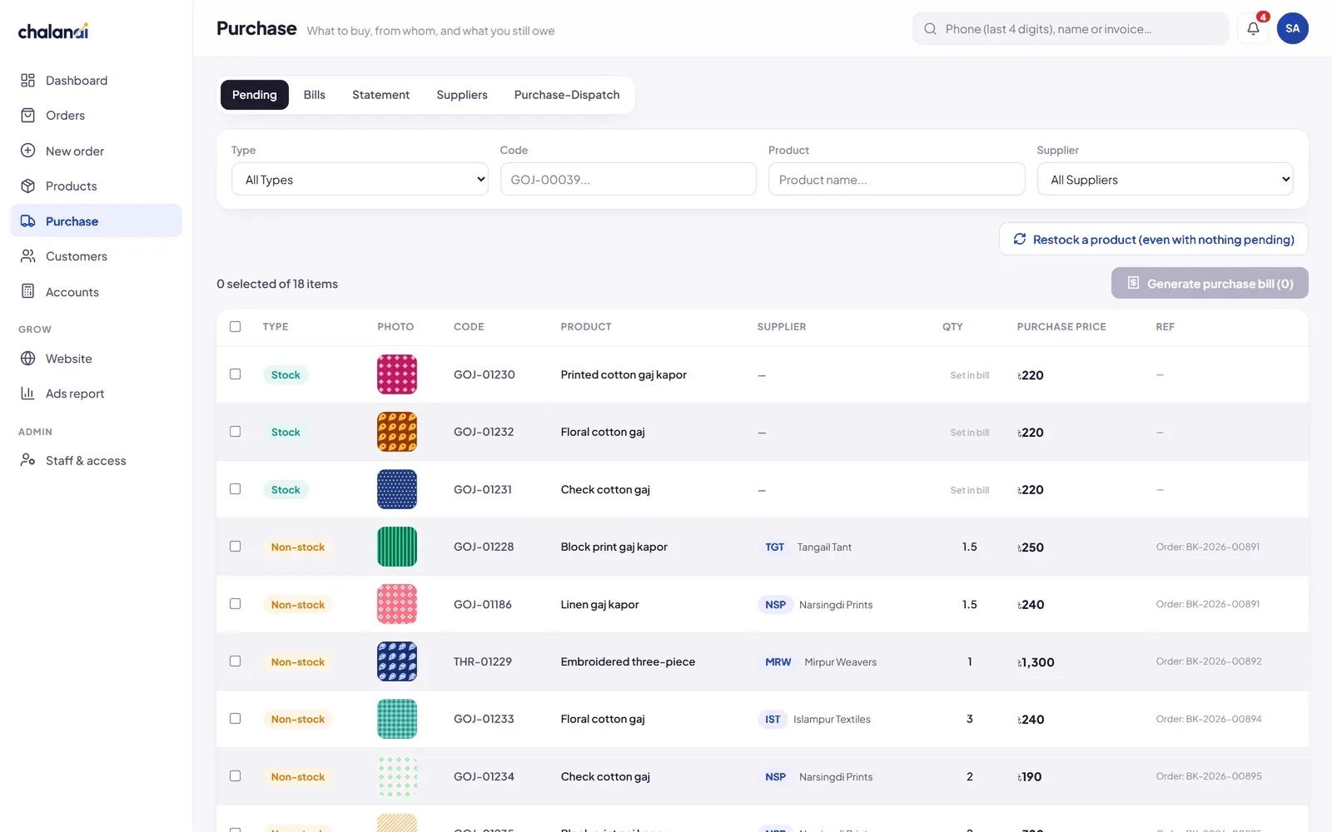Click the Code filter input field

pos(628,179)
